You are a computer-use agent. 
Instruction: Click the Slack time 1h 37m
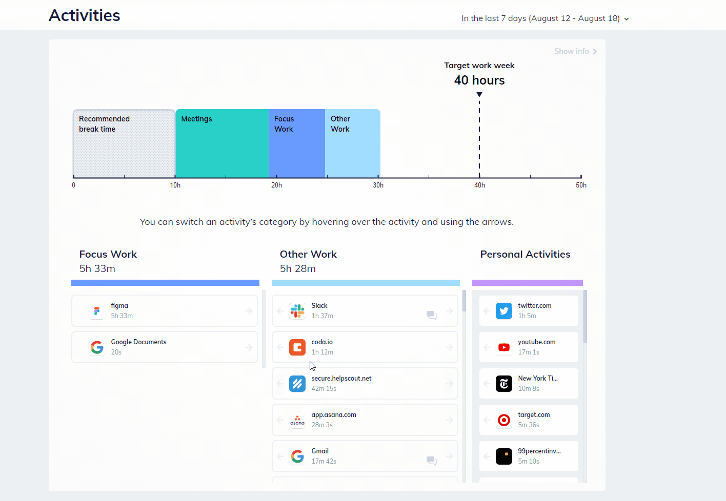(x=322, y=316)
